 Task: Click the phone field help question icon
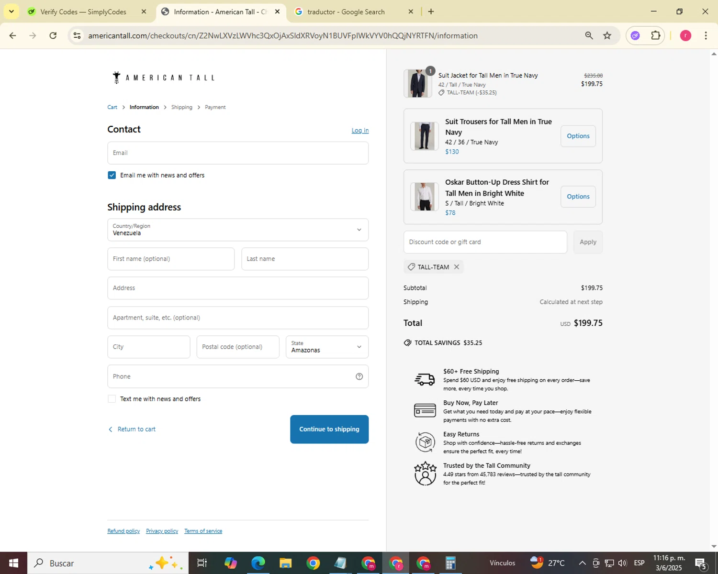click(359, 376)
